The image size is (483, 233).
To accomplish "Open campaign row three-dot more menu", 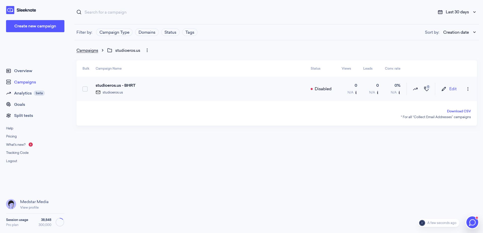I will point(468,89).
